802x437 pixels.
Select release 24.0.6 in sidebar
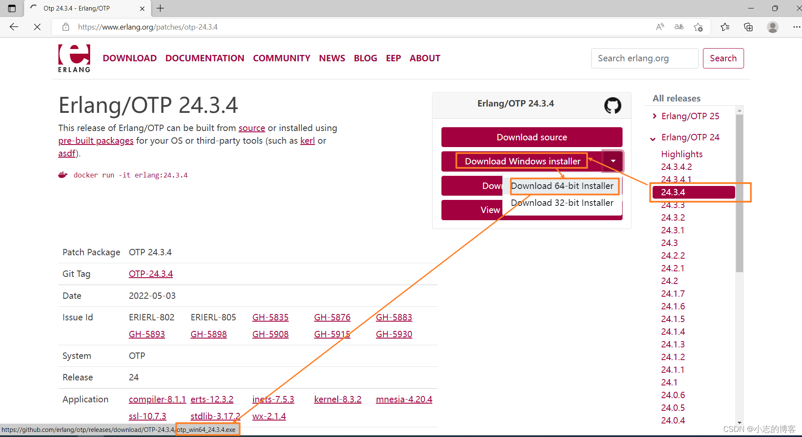coord(673,395)
